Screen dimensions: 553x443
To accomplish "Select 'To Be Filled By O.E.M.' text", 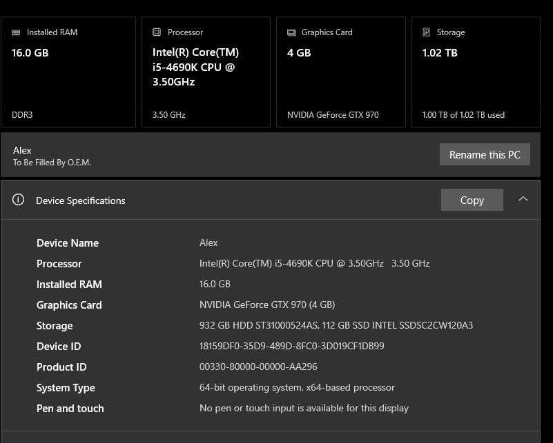I will pyautogui.click(x=52, y=163).
